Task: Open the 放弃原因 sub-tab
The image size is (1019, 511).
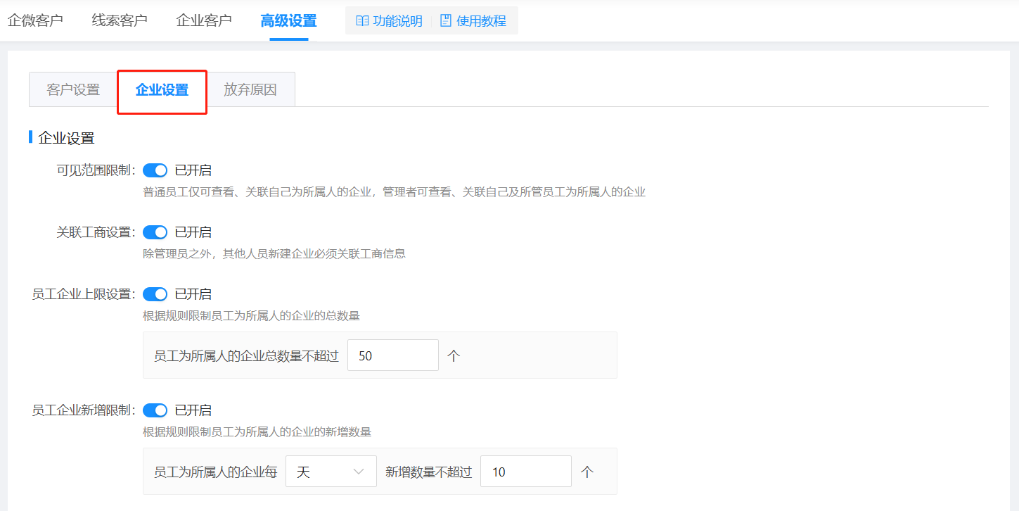Action: point(250,90)
